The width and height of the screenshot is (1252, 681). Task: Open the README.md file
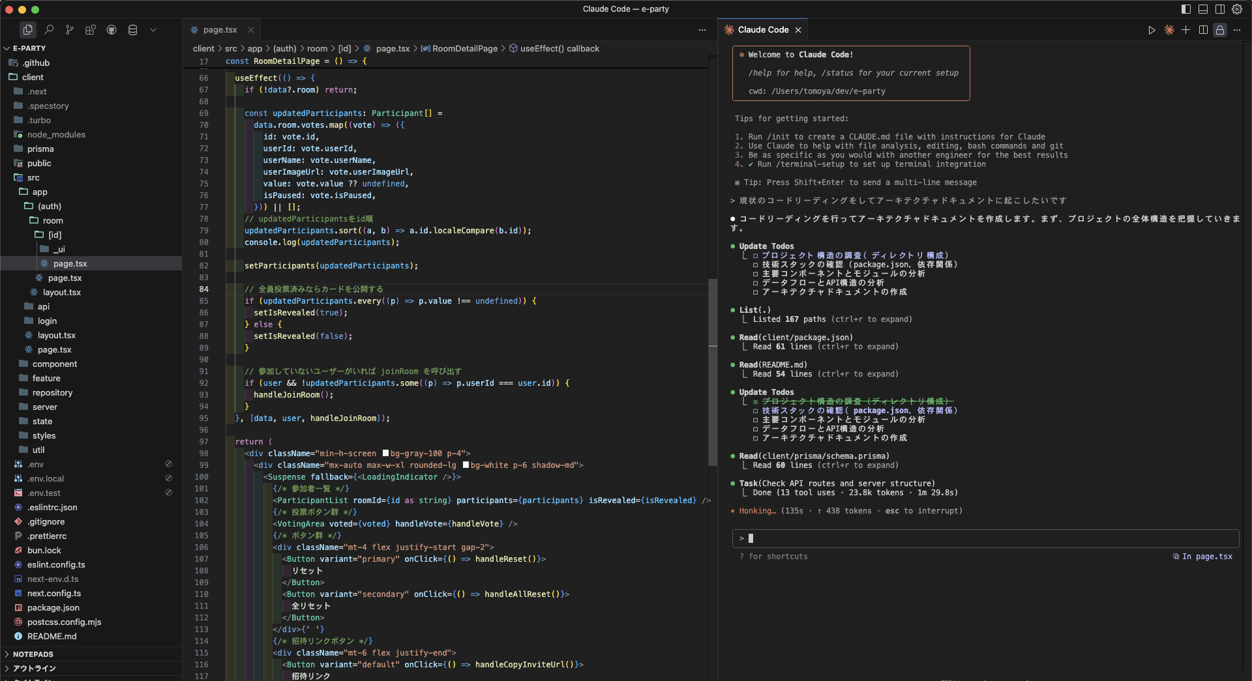[x=52, y=636]
